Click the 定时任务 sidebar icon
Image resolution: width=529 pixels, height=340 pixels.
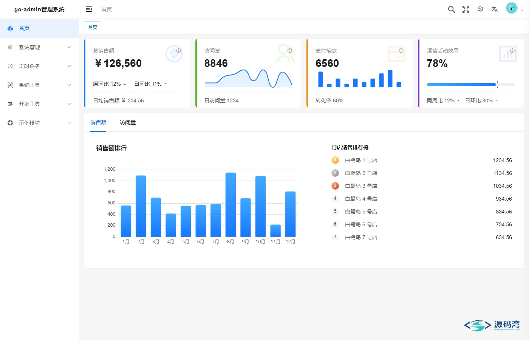[x=10, y=66]
